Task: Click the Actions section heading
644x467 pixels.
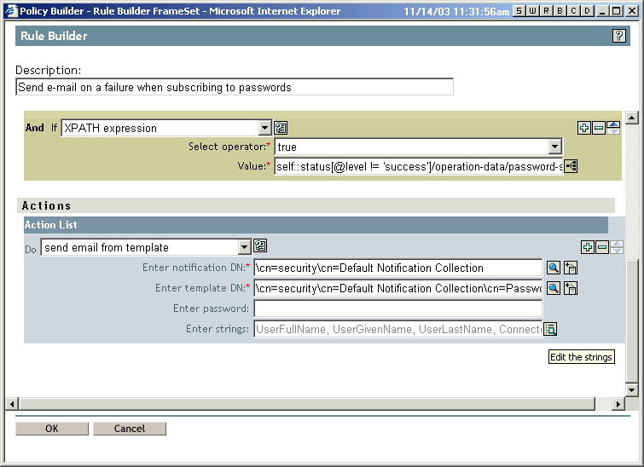Action: 46,205
